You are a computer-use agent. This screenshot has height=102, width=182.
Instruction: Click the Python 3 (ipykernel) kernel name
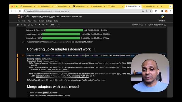(156, 25)
